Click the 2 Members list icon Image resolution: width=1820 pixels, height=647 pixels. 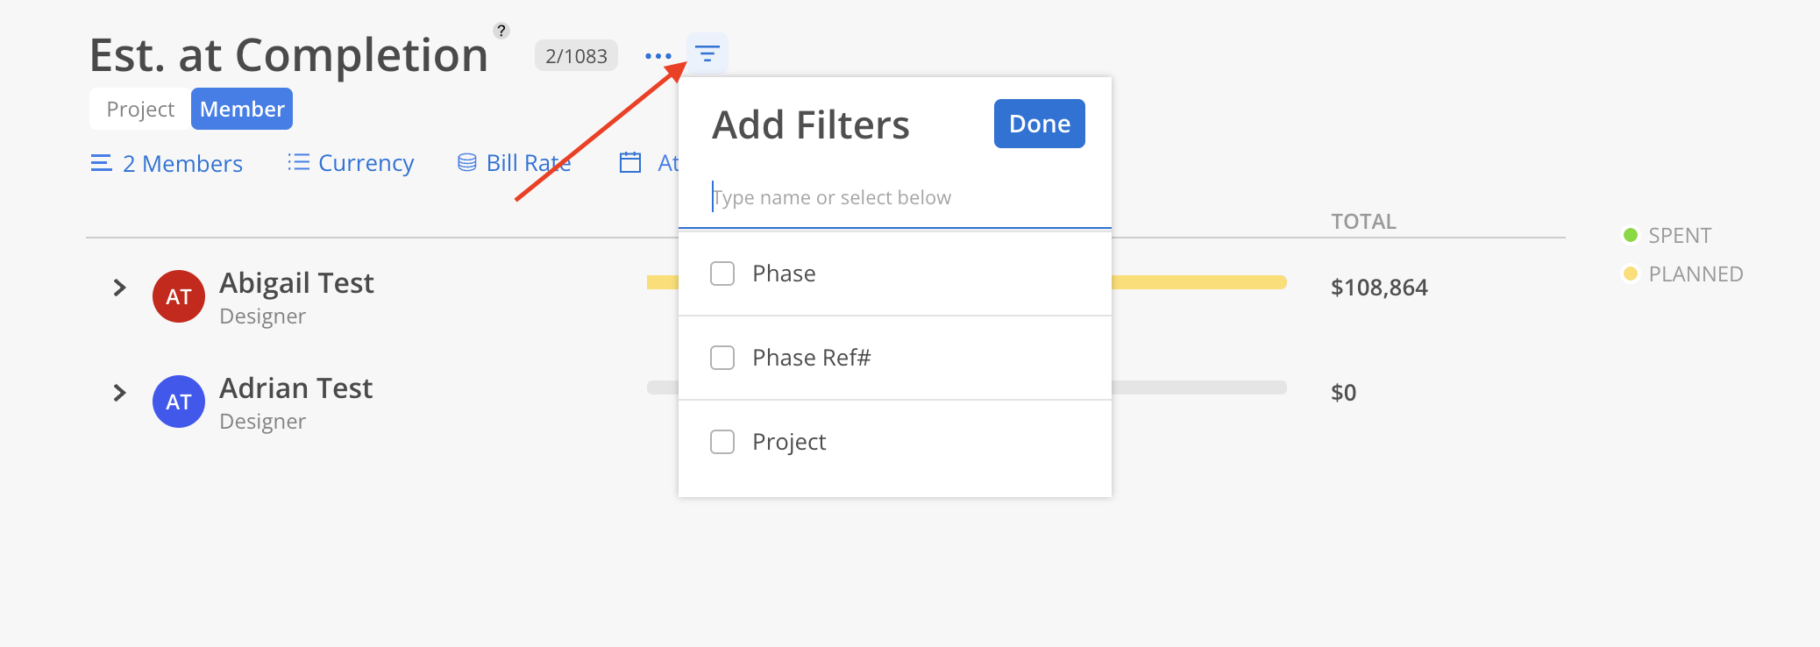tap(102, 163)
